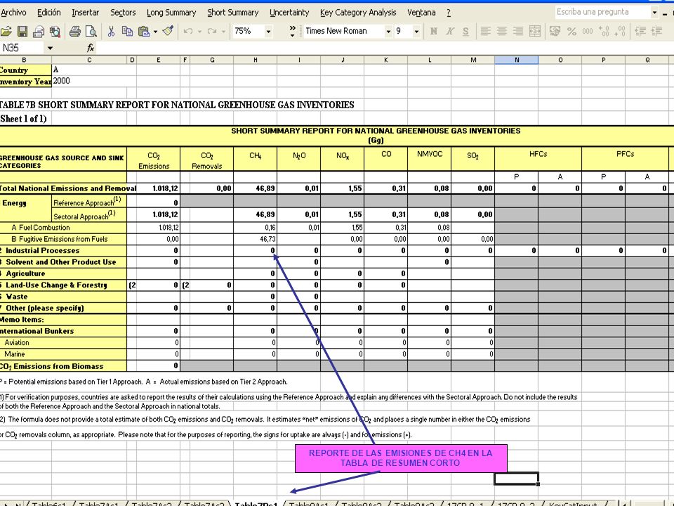Click the 'CO2 Emissions from Biomass' label
Screen dimensions: 674x506
point(51,366)
